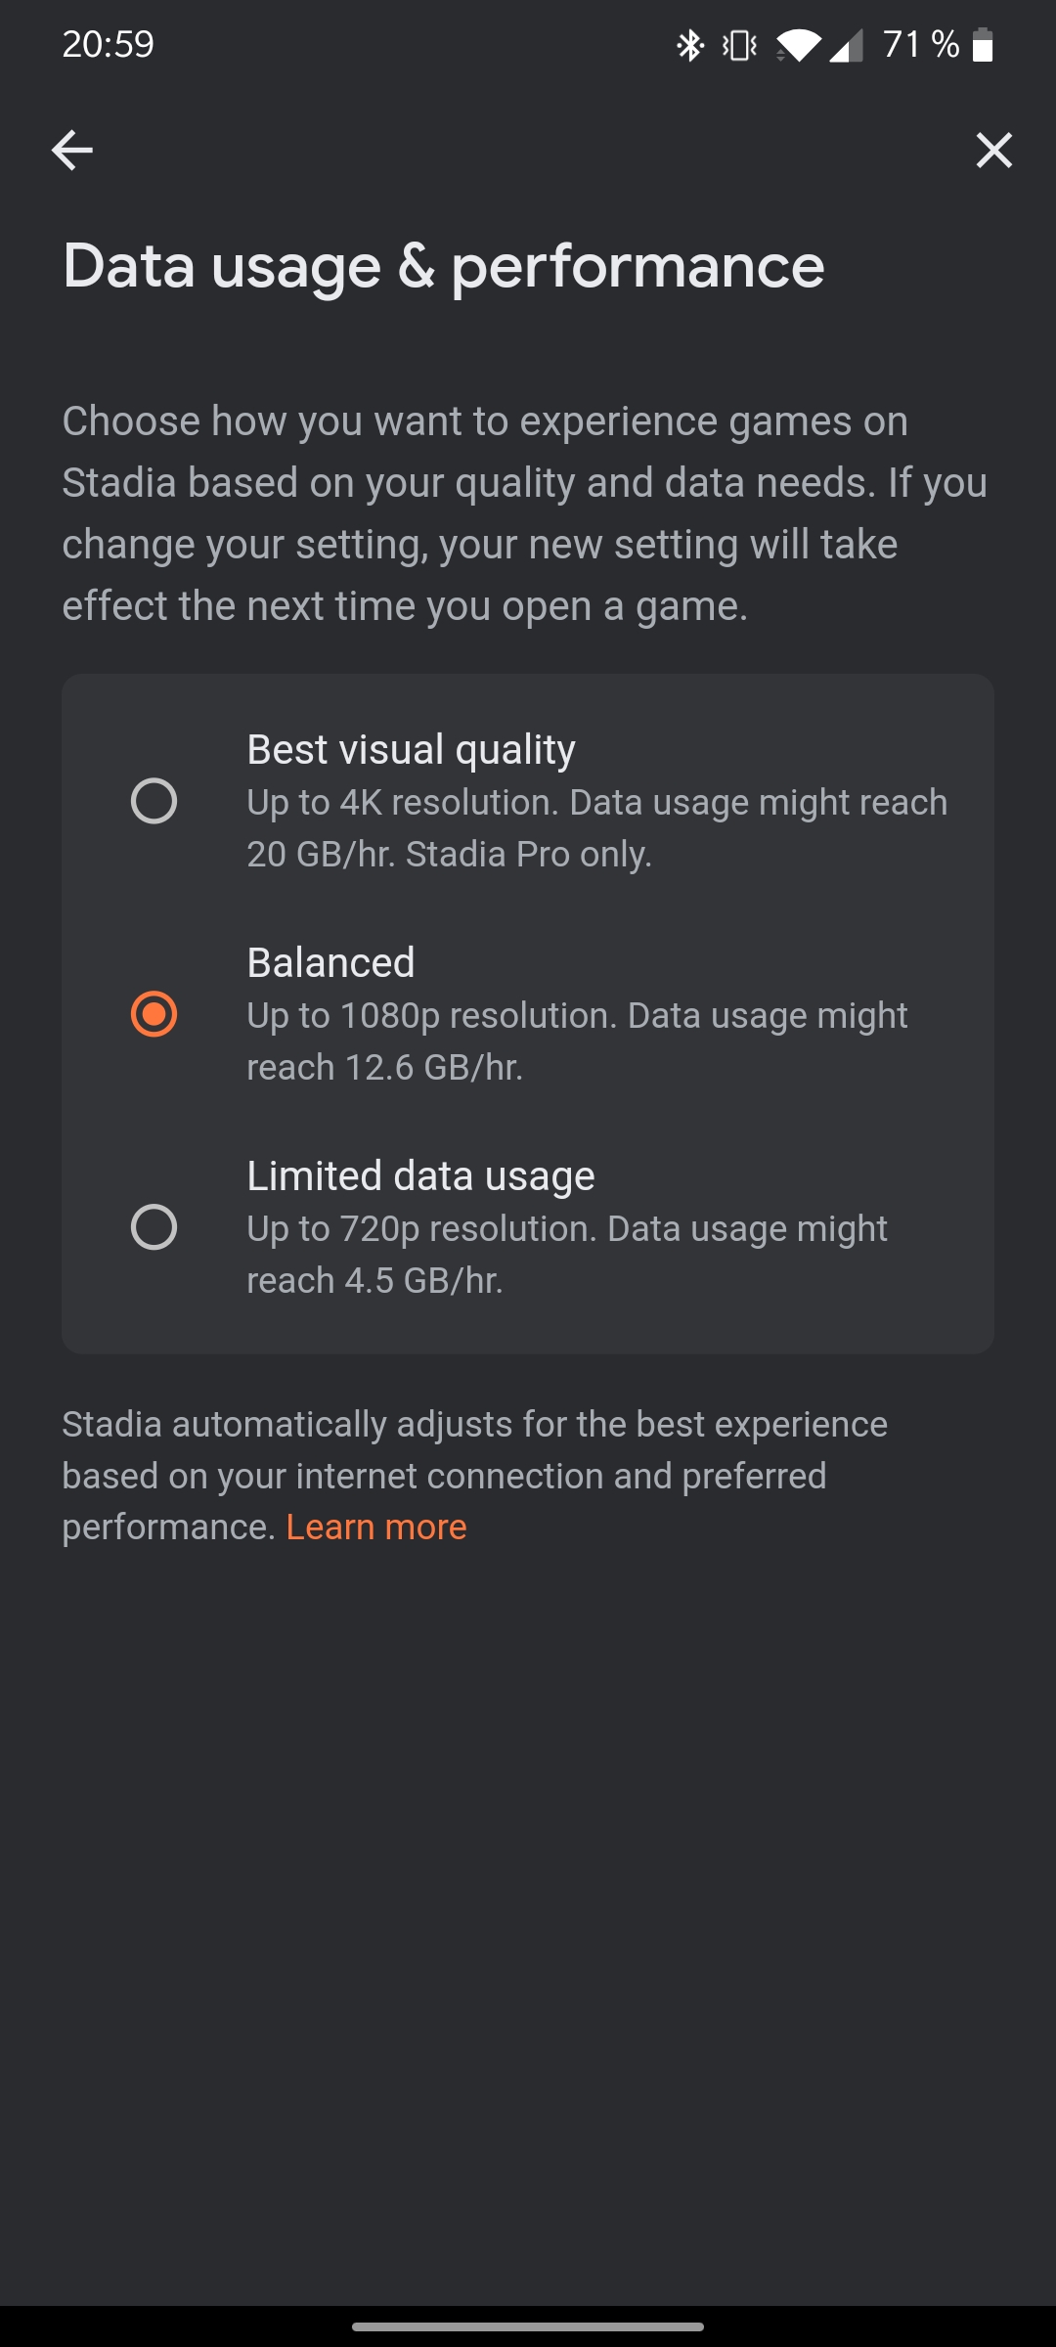The image size is (1056, 2347).
Task: Open the Learn more link
Action: (376, 1528)
